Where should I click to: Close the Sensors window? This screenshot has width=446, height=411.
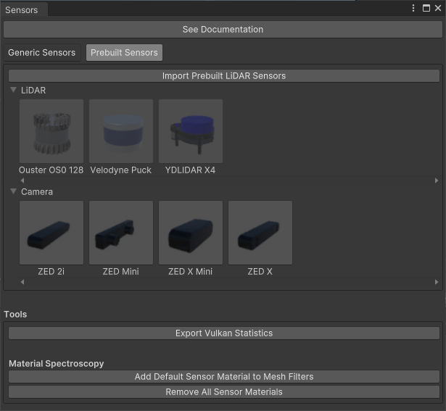(x=438, y=8)
